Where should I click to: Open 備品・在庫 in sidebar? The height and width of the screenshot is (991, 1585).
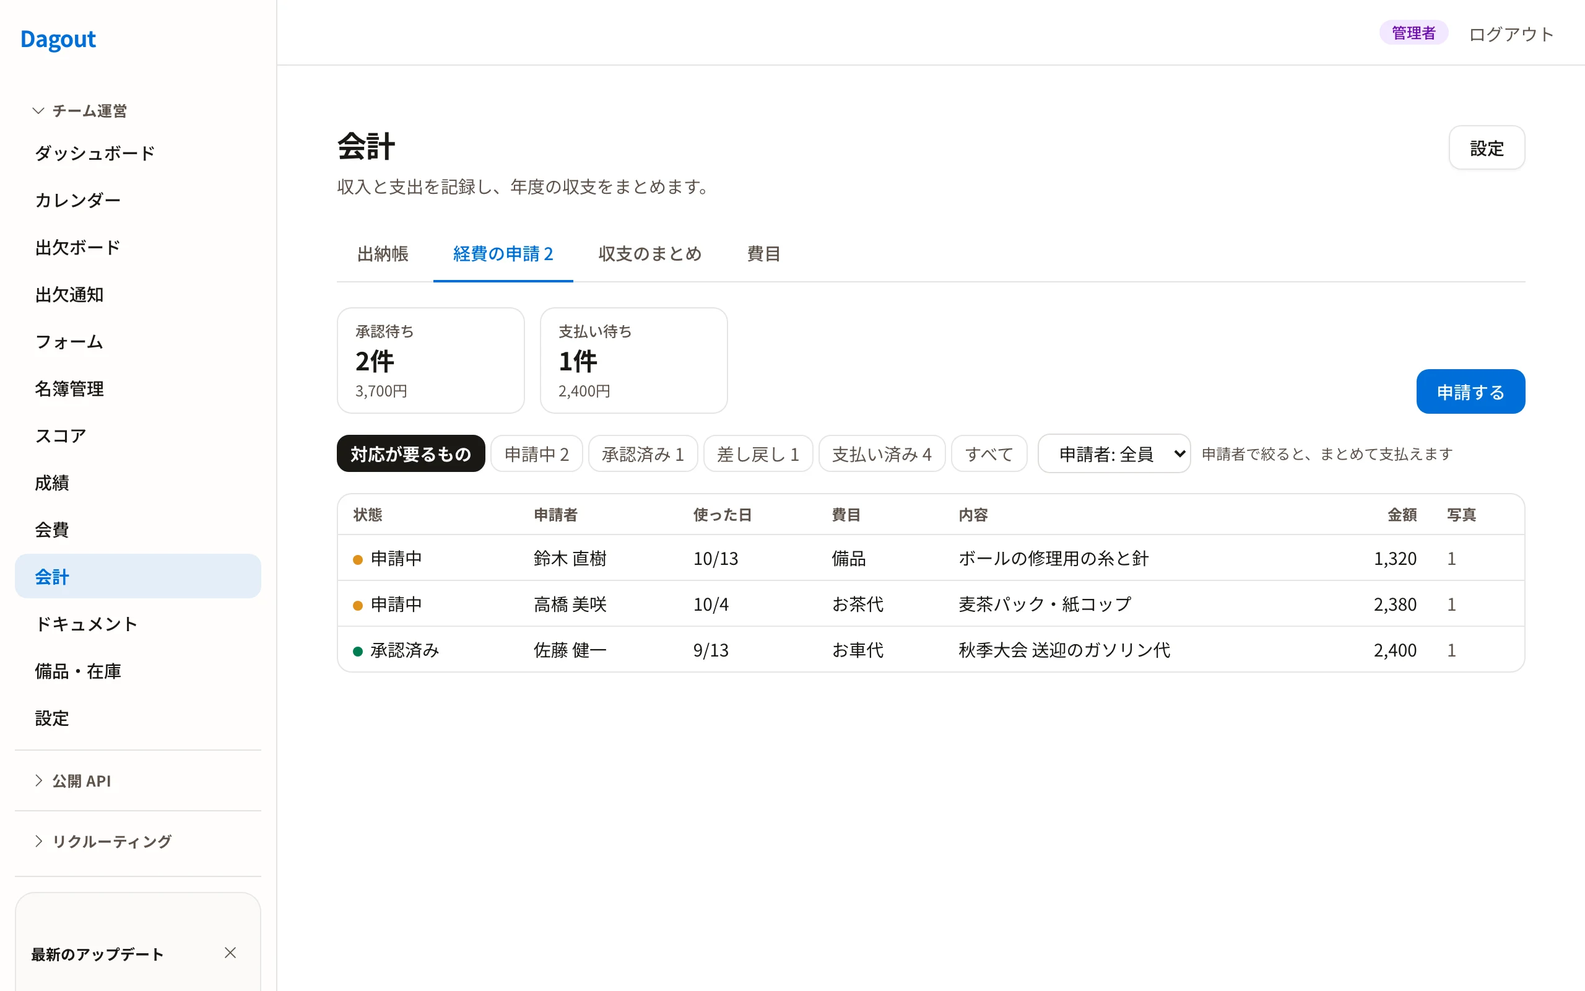137,671
